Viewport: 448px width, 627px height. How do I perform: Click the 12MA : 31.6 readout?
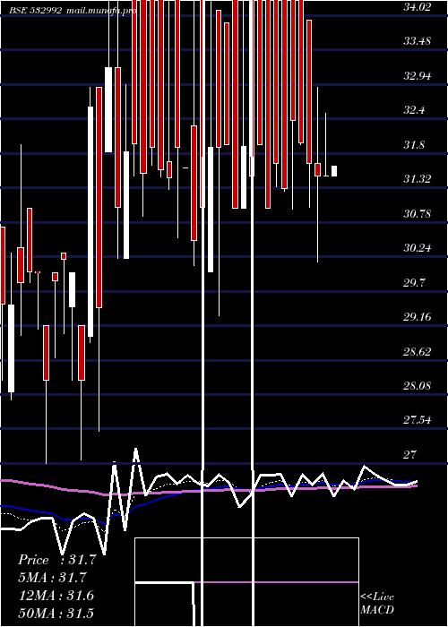56,596
